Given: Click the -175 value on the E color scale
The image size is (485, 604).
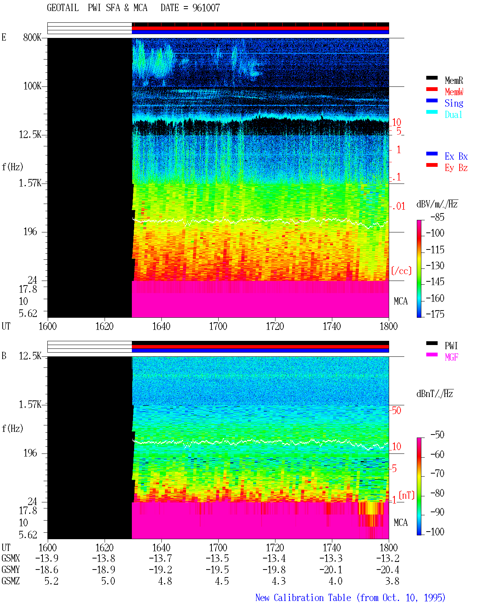Looking at the screenshot, I should pos(435,314).
